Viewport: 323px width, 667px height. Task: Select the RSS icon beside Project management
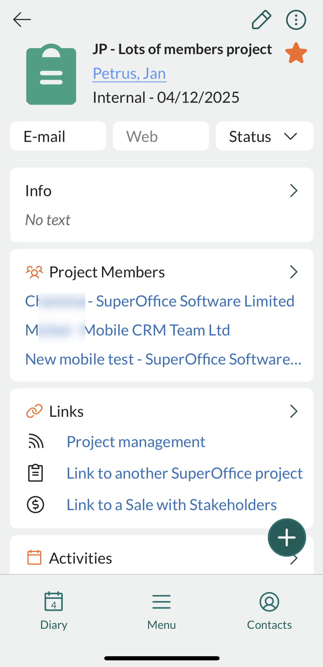point(35,442)
